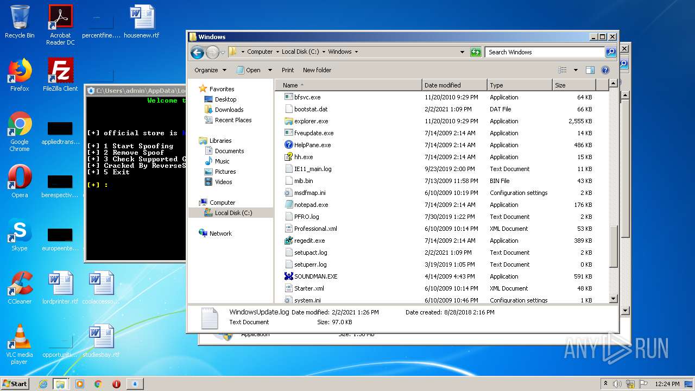Viewport: 695px width, 391px height.
Task: Click the Refresh button beside address bar
Action: coord(476,52)
